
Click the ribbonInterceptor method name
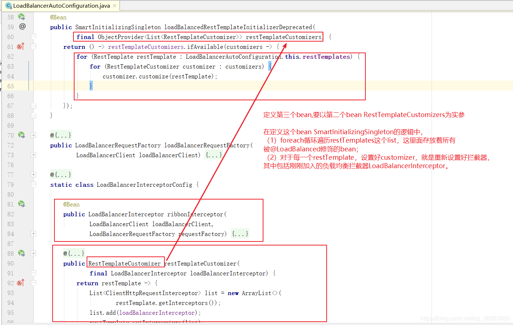[x=195, y=214]
